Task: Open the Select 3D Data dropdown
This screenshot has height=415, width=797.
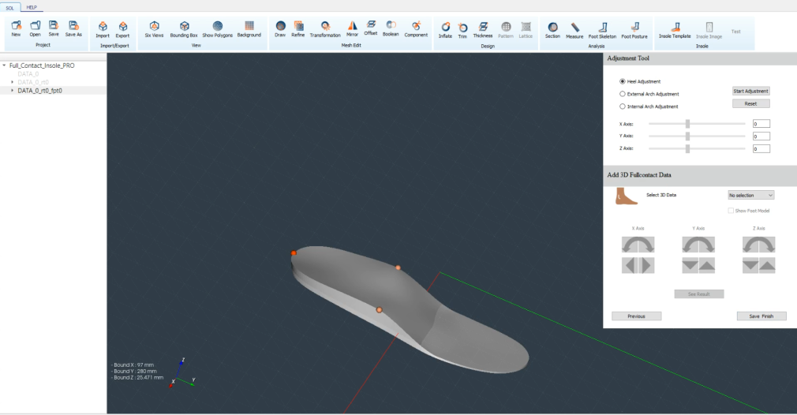Action: [x=750, y=195]
